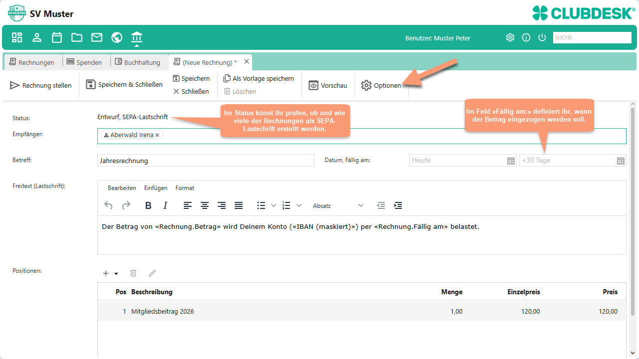The height and width of the screenshot is (359, 639).
Task: Open settings gear icon in top bar
Action: pos(510,37)
